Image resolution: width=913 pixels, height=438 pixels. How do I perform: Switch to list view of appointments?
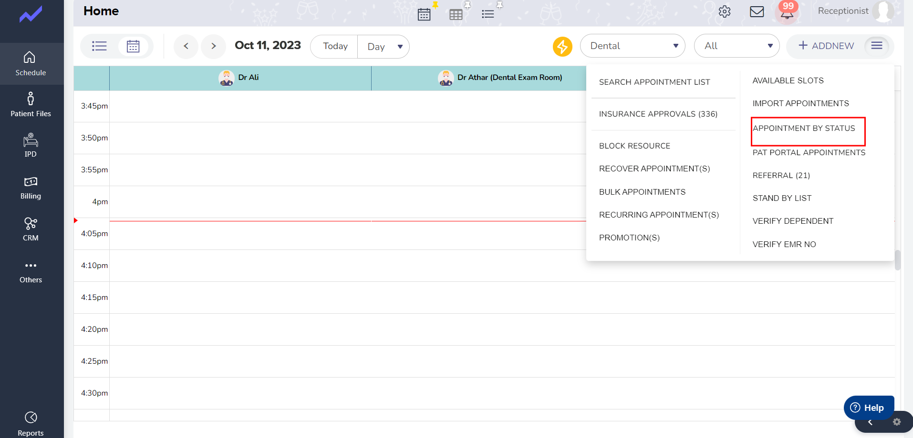pyautogui.click(x=99, y=46)
